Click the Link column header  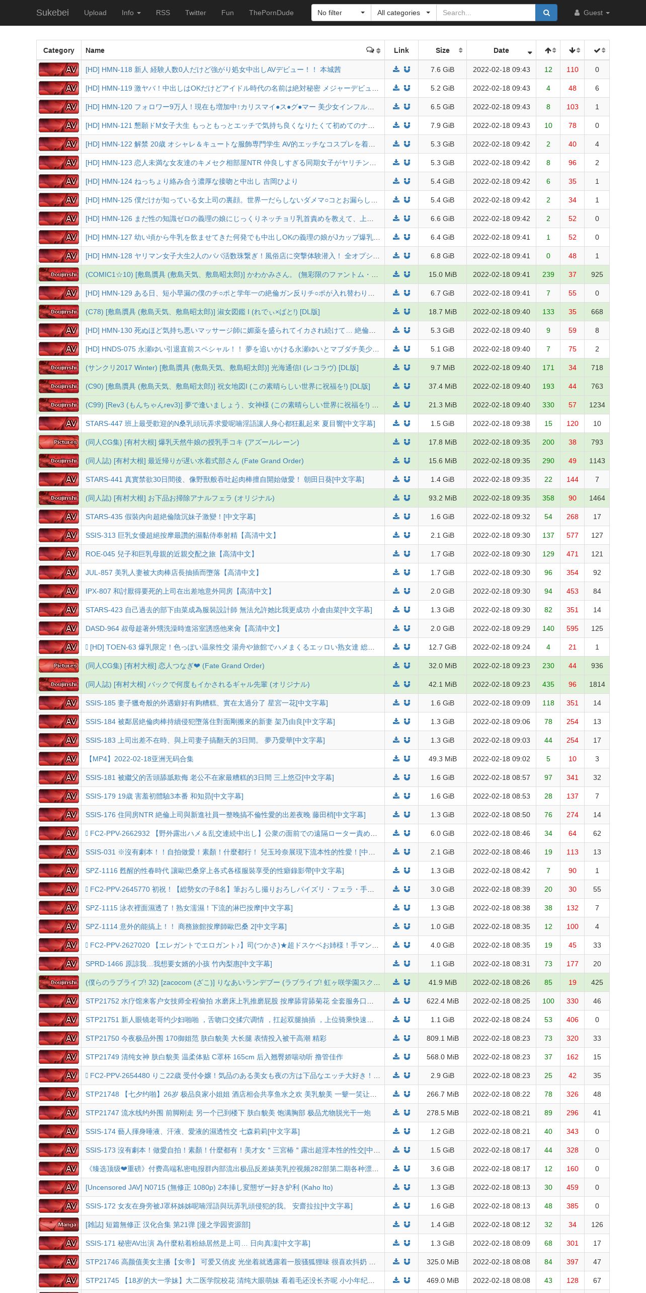click(401, 50)
